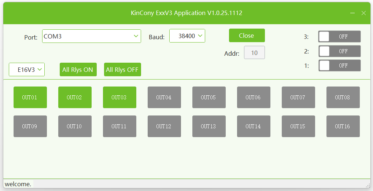Enable relay OUT10
Viewport: 373px width, 191px height.
[75, 126]
